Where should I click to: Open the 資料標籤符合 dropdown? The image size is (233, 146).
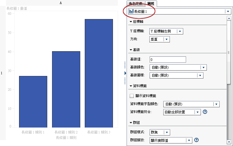pyautogui.click(x=182, y=112)
